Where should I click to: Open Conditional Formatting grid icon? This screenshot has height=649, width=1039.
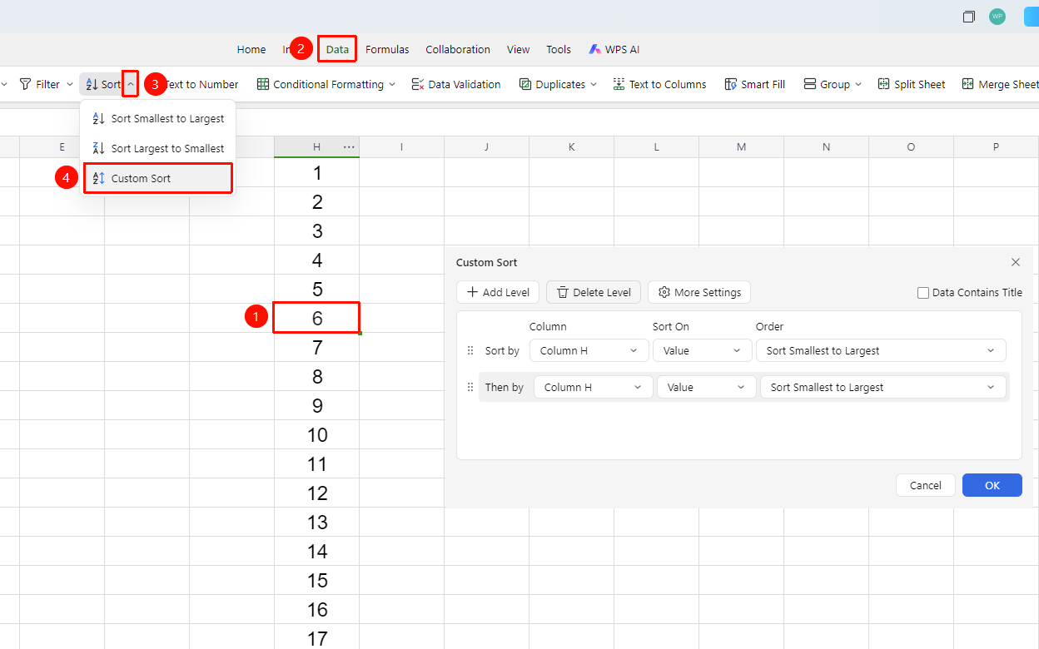[263, 84]
